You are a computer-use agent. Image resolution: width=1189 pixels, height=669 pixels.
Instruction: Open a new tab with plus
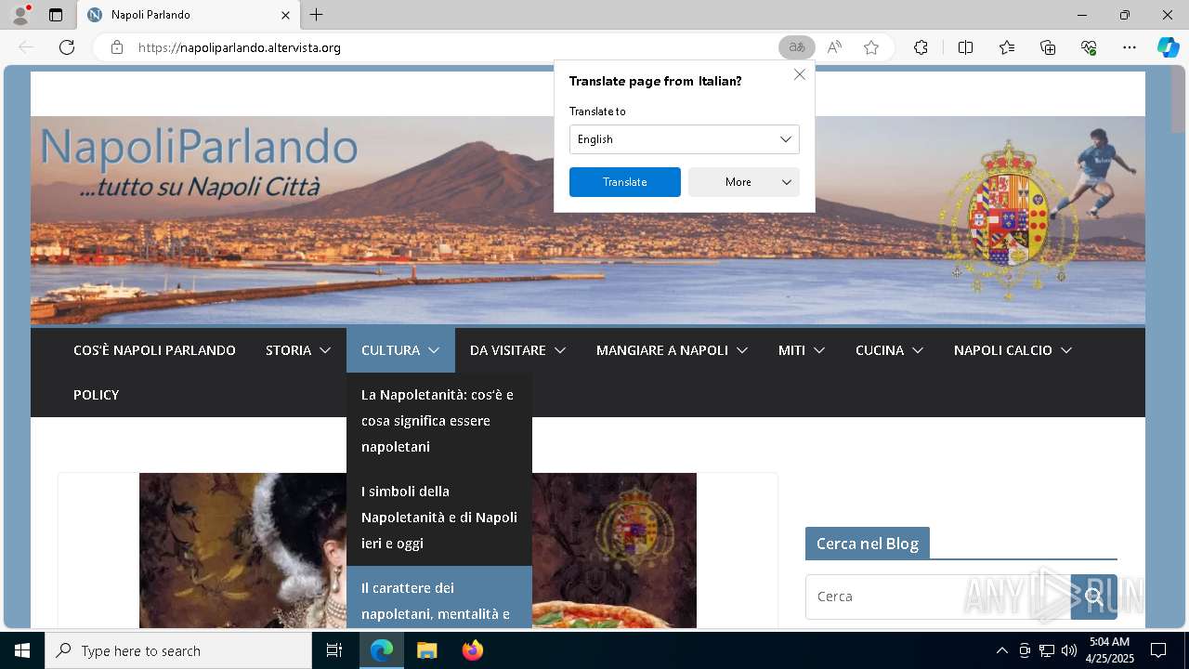pos(317,15)
